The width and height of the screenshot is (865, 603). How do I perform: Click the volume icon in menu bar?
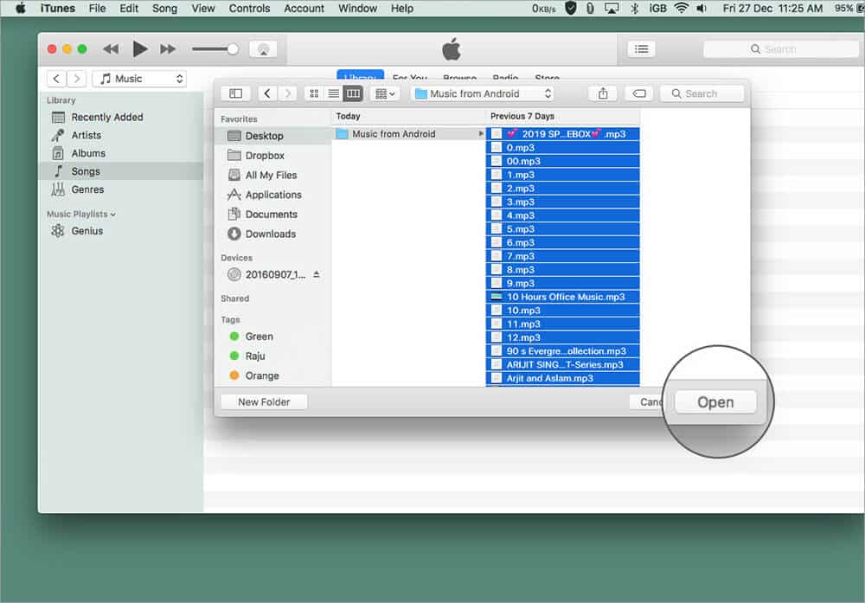702,9
